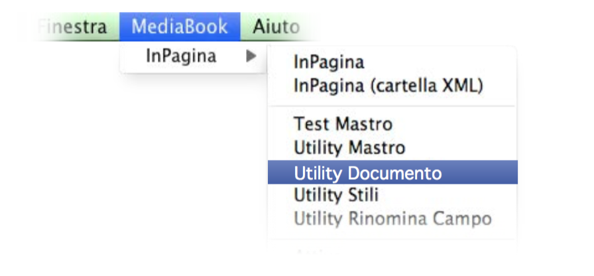The width and height of the screenshot is (594, 276).
Task: Select InPagina under the MediaBook menu
Action: coord(181,57)
